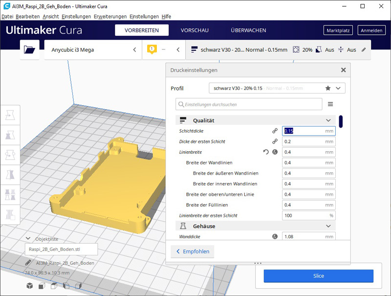Click the yellow extruder 1 icon
Screen dimensions: 391x296
coord(152,49)
